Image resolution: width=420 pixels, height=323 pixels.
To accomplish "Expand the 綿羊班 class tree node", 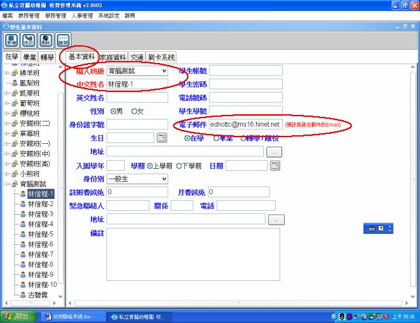I will [x=7, y=74].
